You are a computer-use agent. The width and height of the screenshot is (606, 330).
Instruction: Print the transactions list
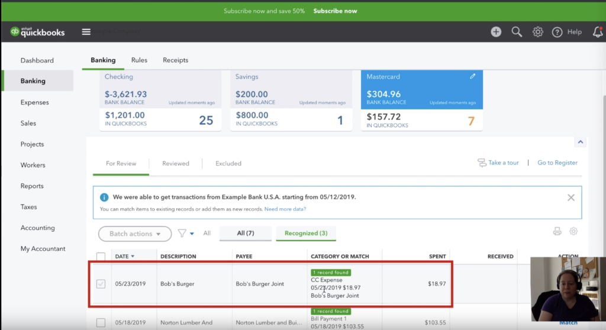557,231
